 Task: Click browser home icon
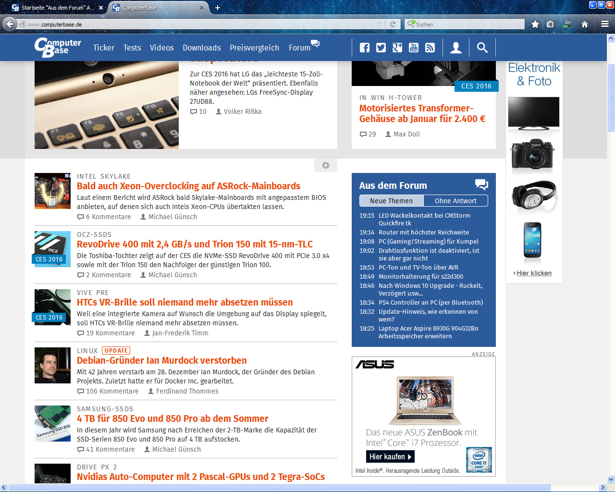click(x=585, y=24)
